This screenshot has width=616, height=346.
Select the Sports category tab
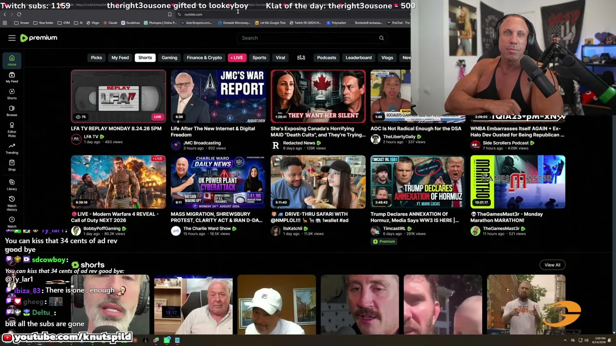259,58
